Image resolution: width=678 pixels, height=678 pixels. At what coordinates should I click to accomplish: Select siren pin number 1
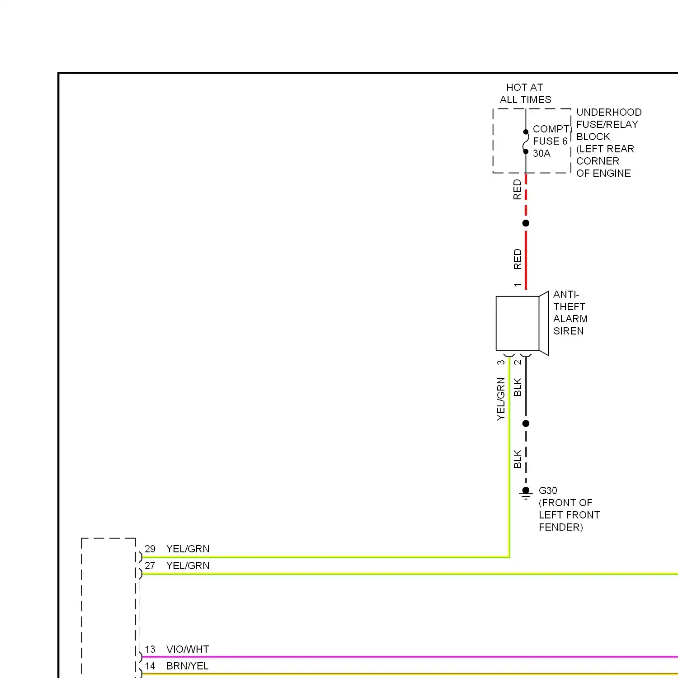point(518,285)
